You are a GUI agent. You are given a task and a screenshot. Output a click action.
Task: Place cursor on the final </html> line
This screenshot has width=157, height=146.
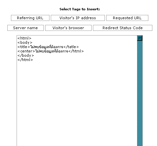click(25, 60)
